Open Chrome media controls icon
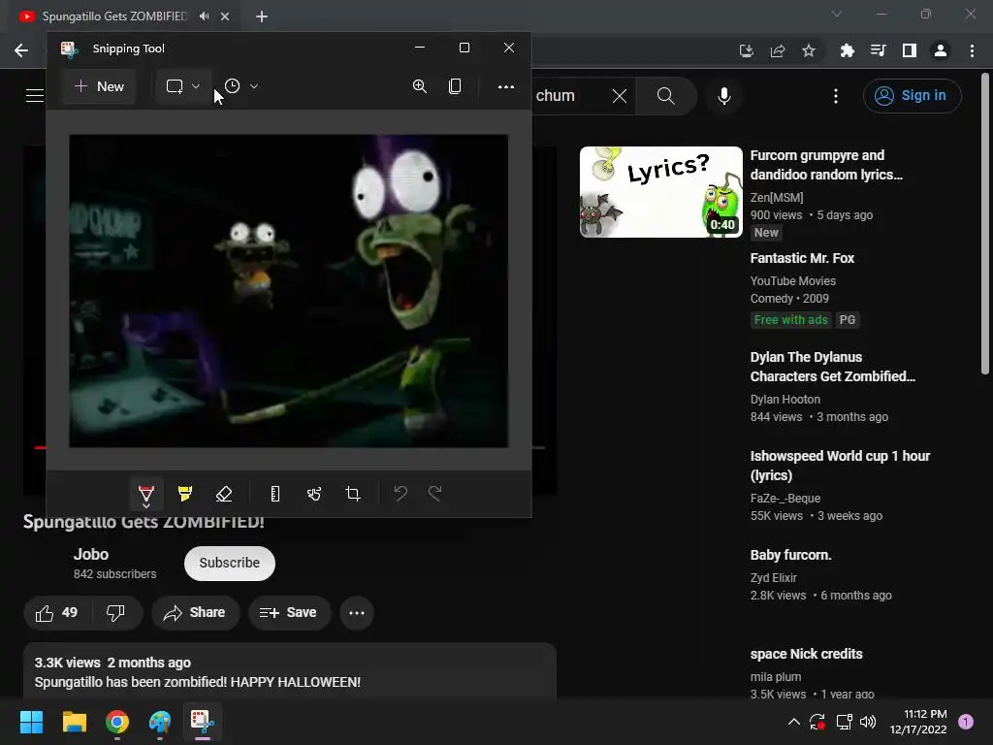Image resolution: width=993 pixels, height=745 pixels. point(879,50)
